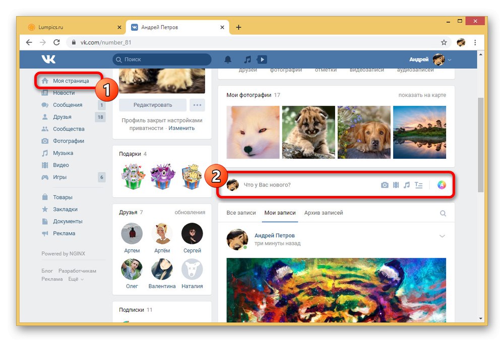The height and width of the screenshot is (342, 504).
Task: Attach a photo using the camera icon
Action: (x=385, y=185)
